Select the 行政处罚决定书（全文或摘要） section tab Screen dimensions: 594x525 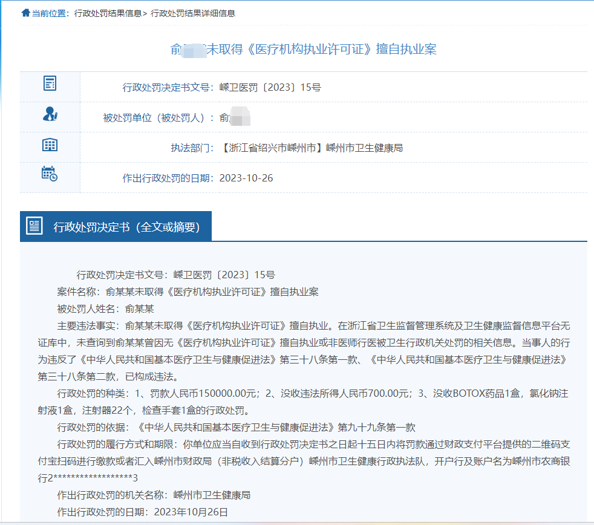tap(126, 227)
